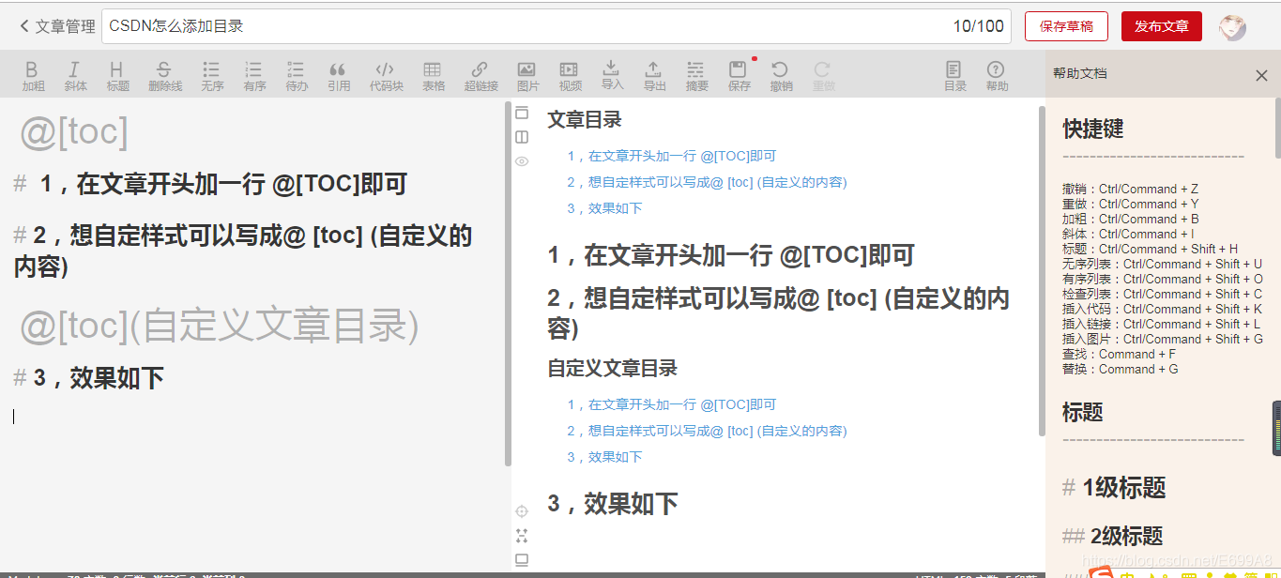Toggle fullscreen mode icon

pyautogui.click(x=522, y=536)
